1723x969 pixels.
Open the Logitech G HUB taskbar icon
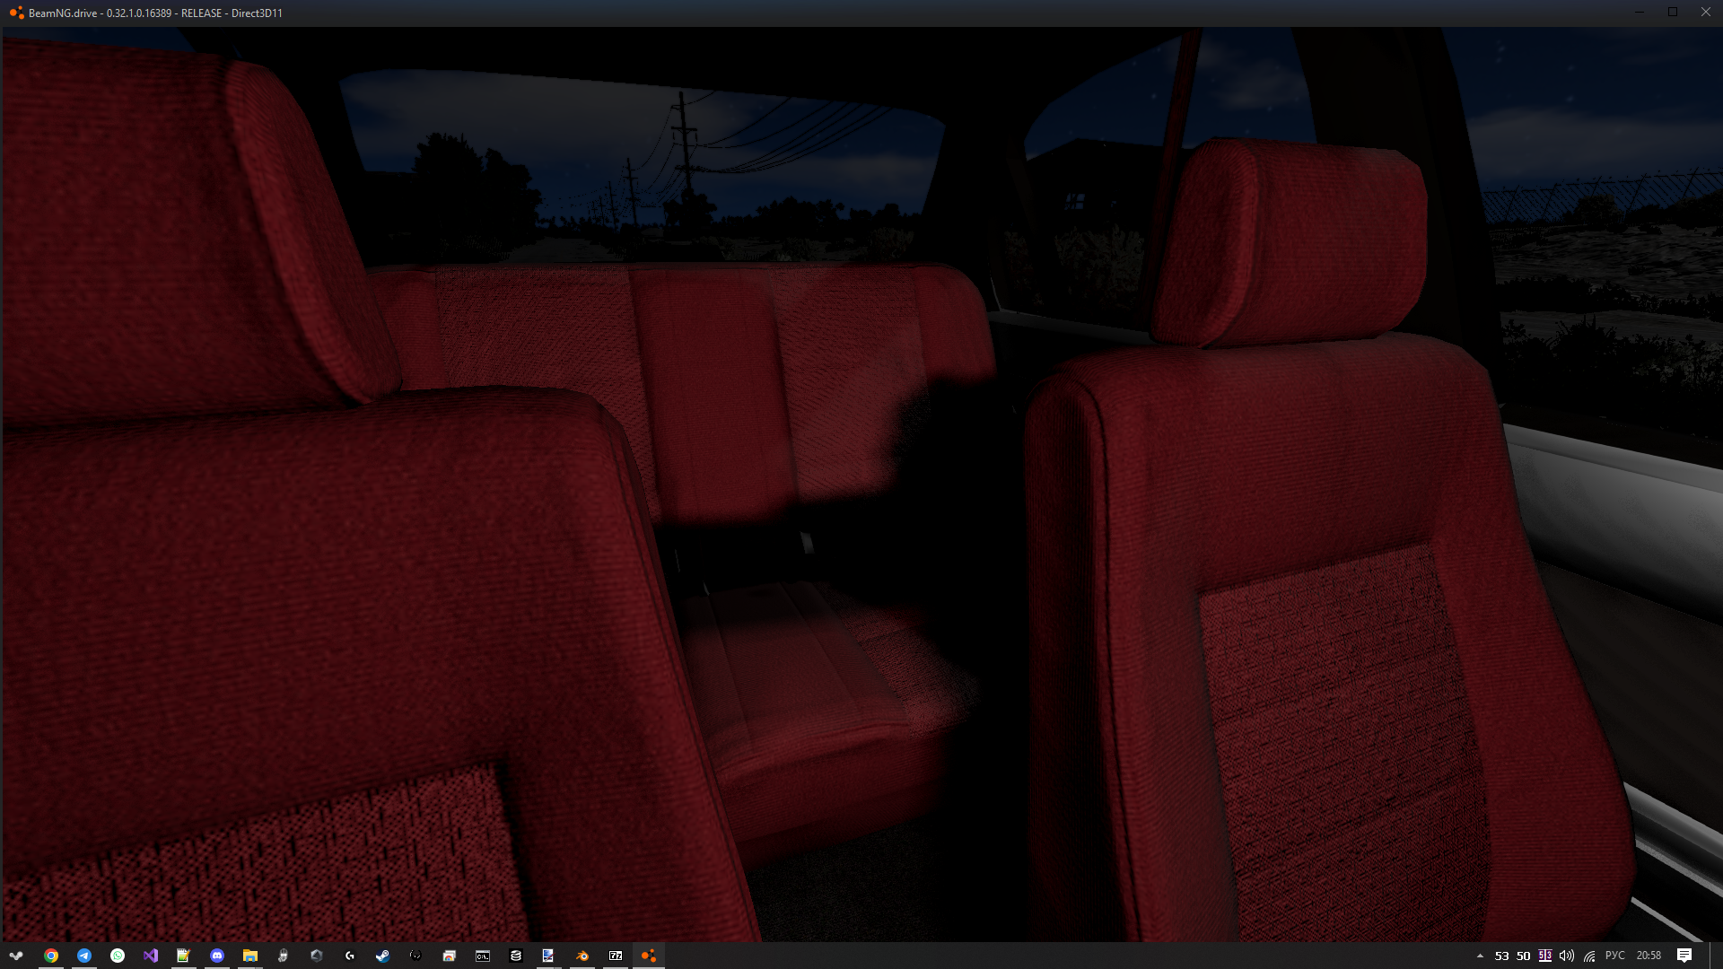tap(349, 956)
